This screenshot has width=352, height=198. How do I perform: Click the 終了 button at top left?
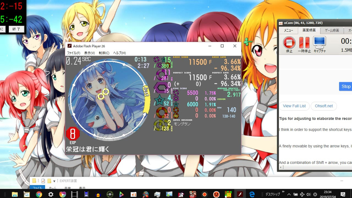(16, 29)
